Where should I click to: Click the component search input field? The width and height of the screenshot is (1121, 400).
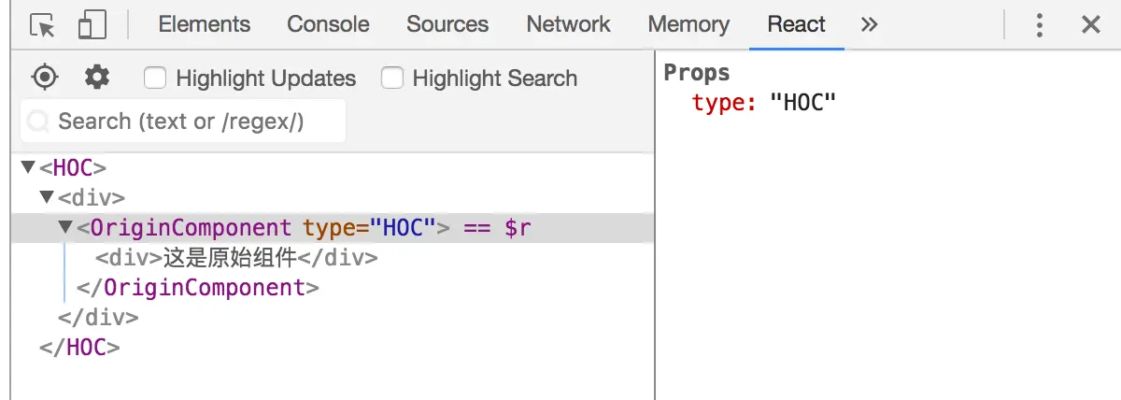[x=187, y=121]
